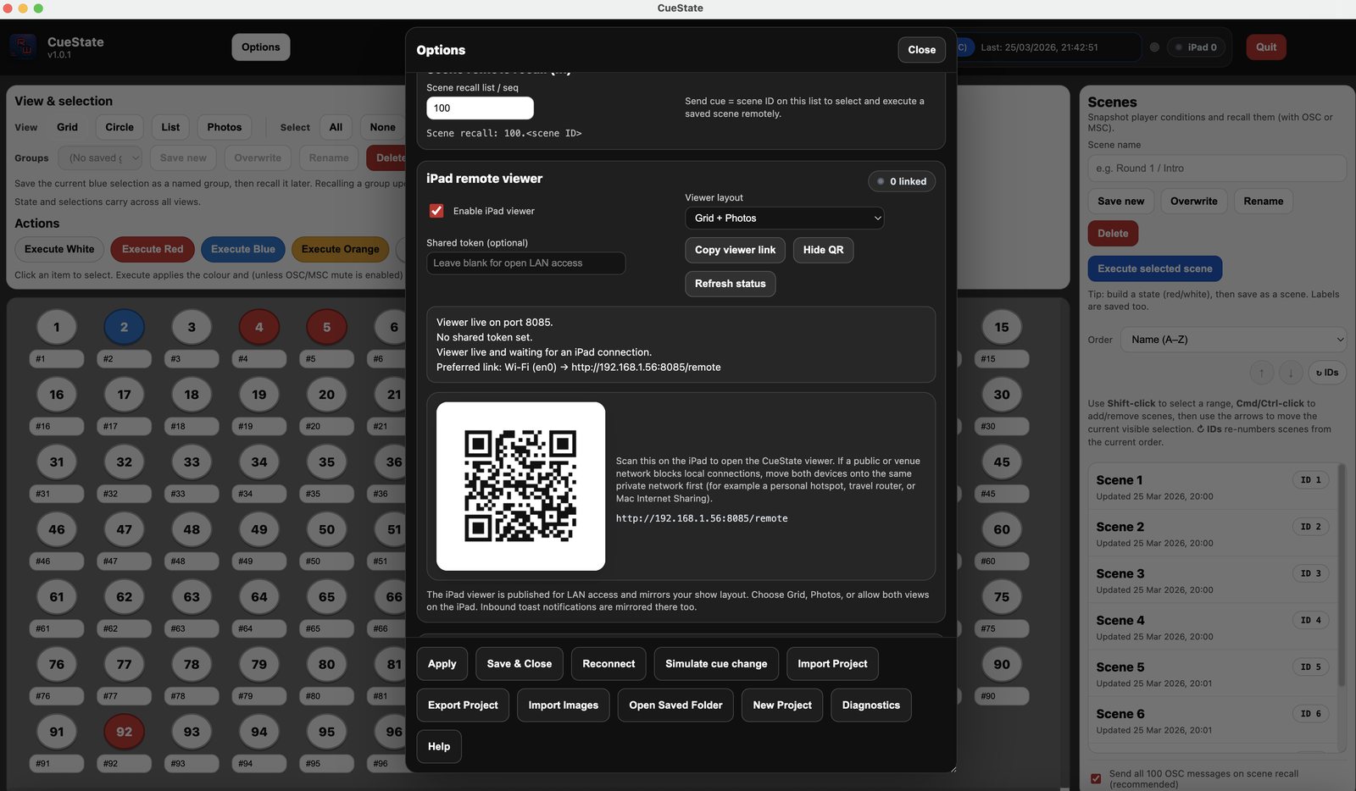This screenshot has width=1356, height=791.
Task: Select player circle number 90
Action: click(x=1002, y=664)
